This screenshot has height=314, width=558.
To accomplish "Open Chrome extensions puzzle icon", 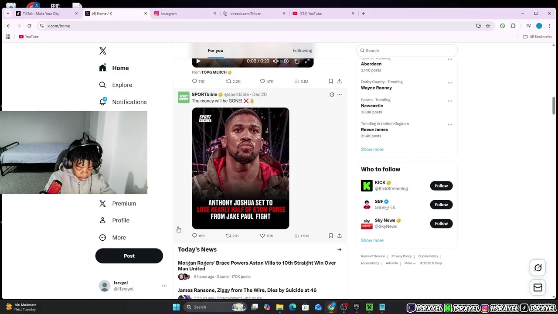I will [x=513, y=26].
